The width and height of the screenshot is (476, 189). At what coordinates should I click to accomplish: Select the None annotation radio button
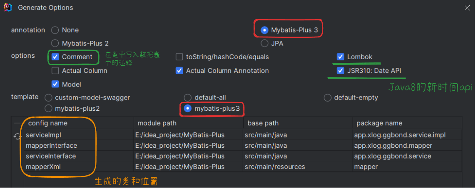[x=55, y=30]
